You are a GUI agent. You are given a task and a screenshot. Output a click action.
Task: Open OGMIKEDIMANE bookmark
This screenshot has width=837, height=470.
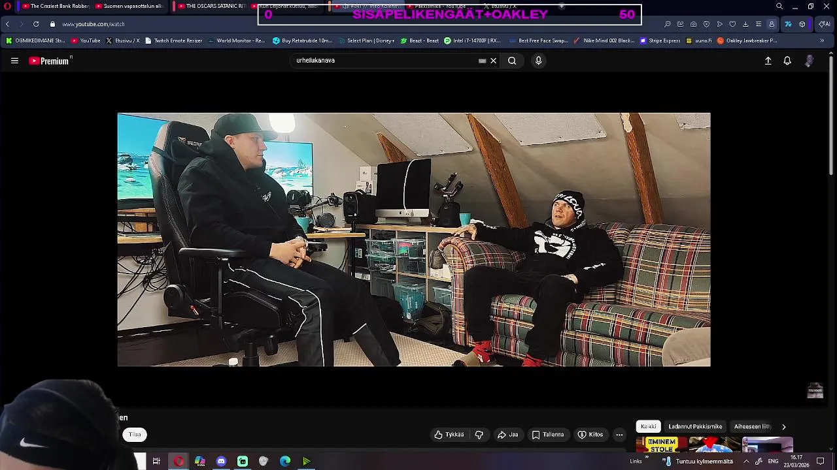click(35, 40)
